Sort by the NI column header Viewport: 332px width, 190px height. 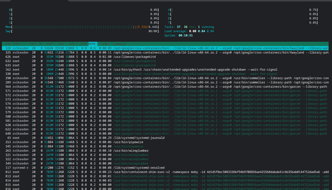pos(41,44)
